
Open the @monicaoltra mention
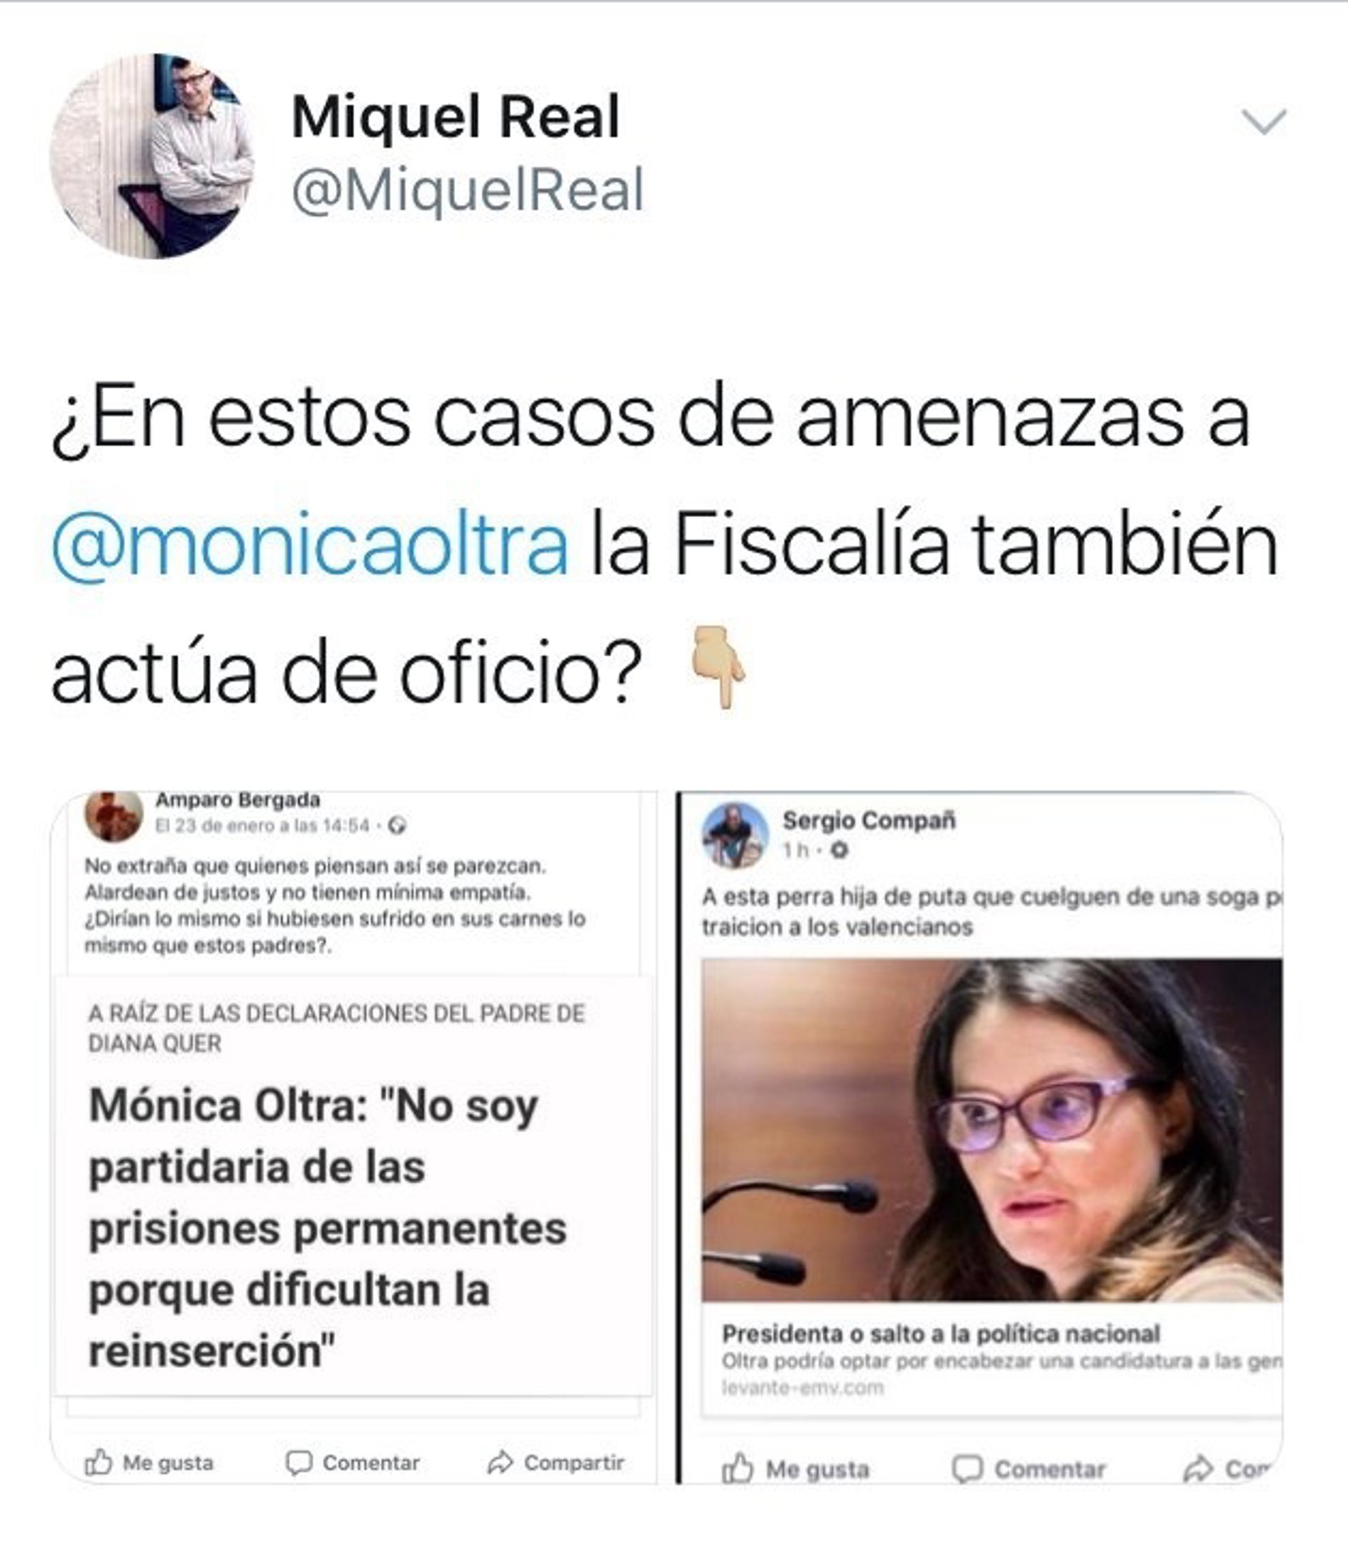coord(310,544)
